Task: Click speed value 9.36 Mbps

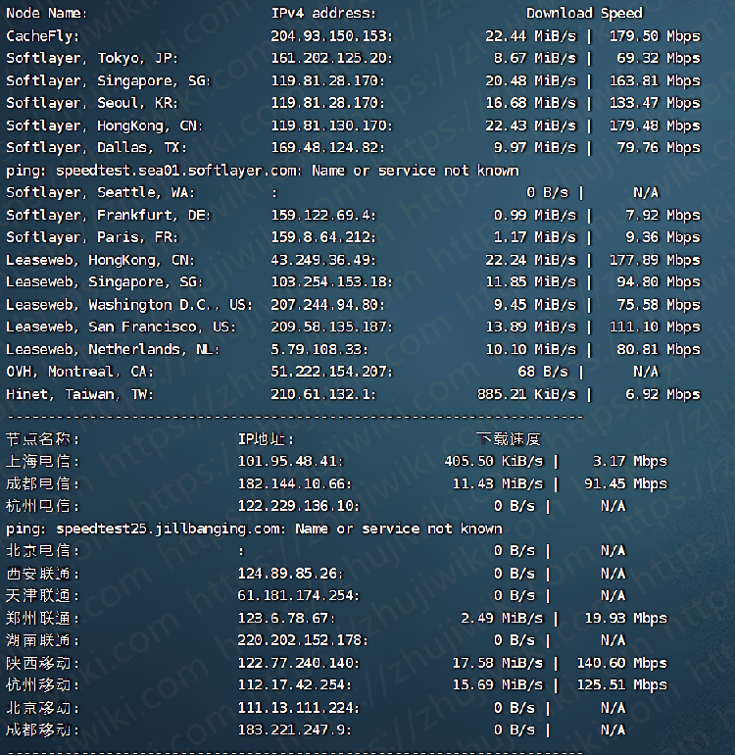Action: pos(662,237)
